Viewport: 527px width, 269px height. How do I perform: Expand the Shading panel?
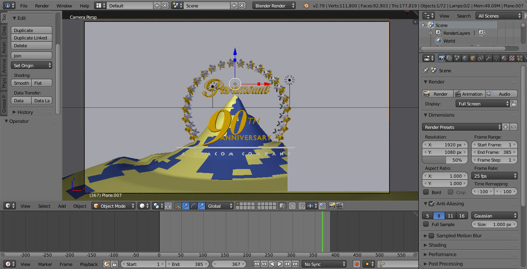[437, 245]
